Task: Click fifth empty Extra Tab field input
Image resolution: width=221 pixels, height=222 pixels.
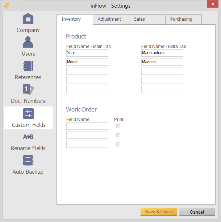Action: pos(162,89)
